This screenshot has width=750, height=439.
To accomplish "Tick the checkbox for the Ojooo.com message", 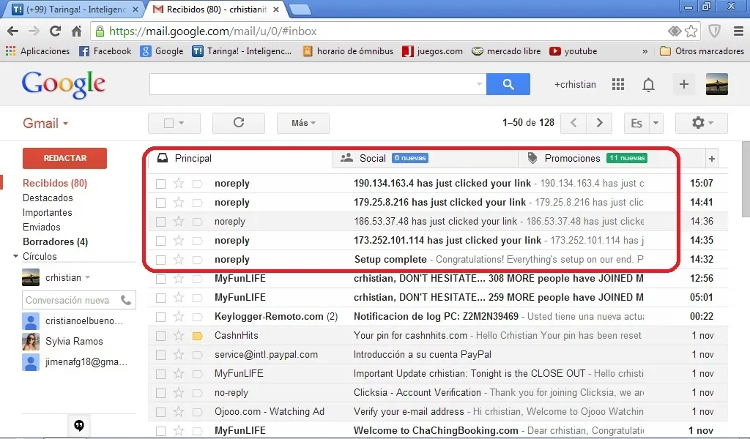I will pos(160,412).
